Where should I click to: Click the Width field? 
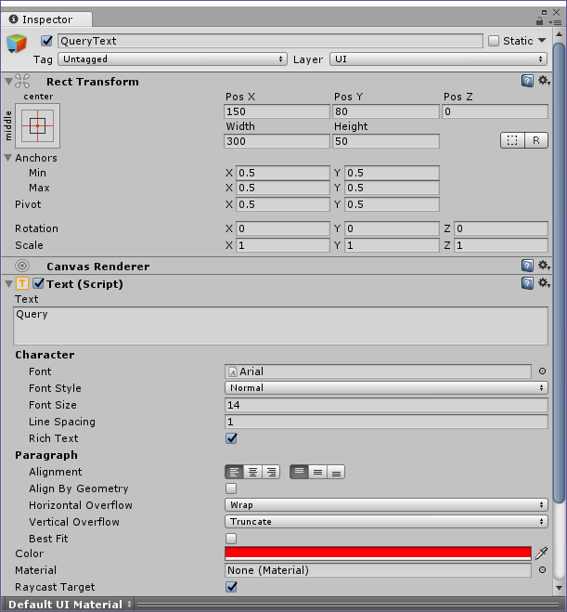click(x=277, y=141)
